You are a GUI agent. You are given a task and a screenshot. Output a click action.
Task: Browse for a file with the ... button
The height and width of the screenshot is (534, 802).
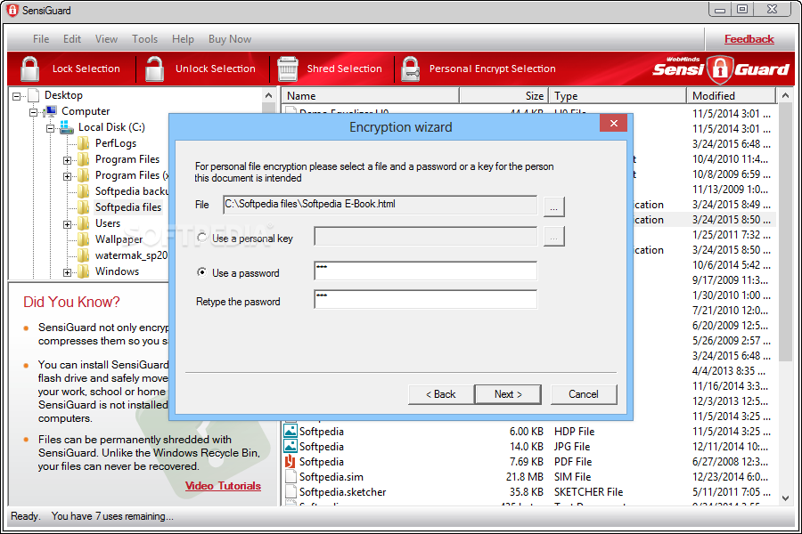click(x=554, y=206)
